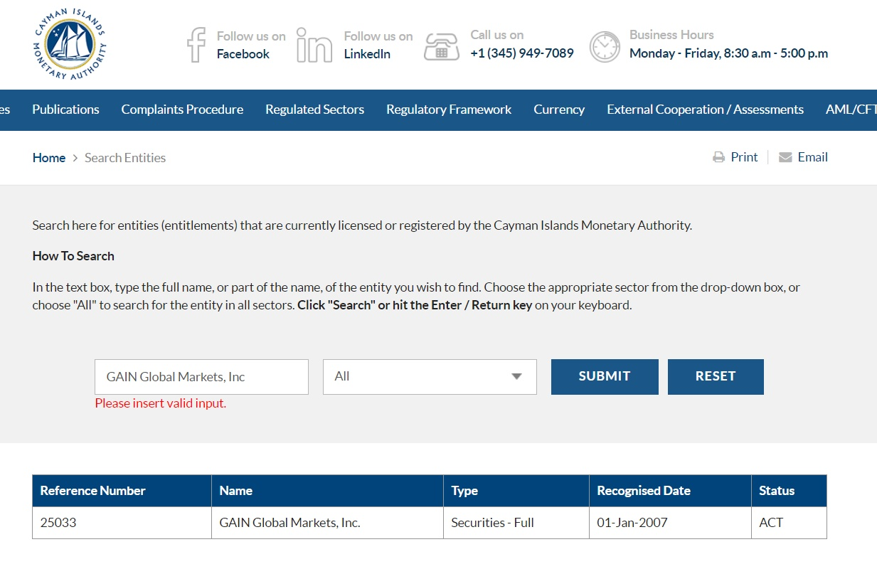The height and width of the screenshot is (569, 877).
Task: Click the envelope Email icon
Action: [785, 157]
